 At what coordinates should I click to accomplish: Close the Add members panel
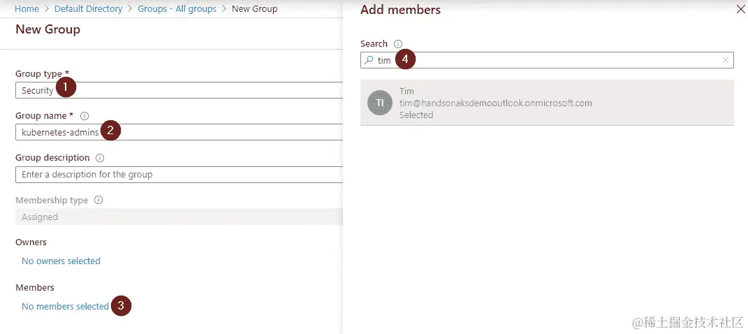(741, 10)
